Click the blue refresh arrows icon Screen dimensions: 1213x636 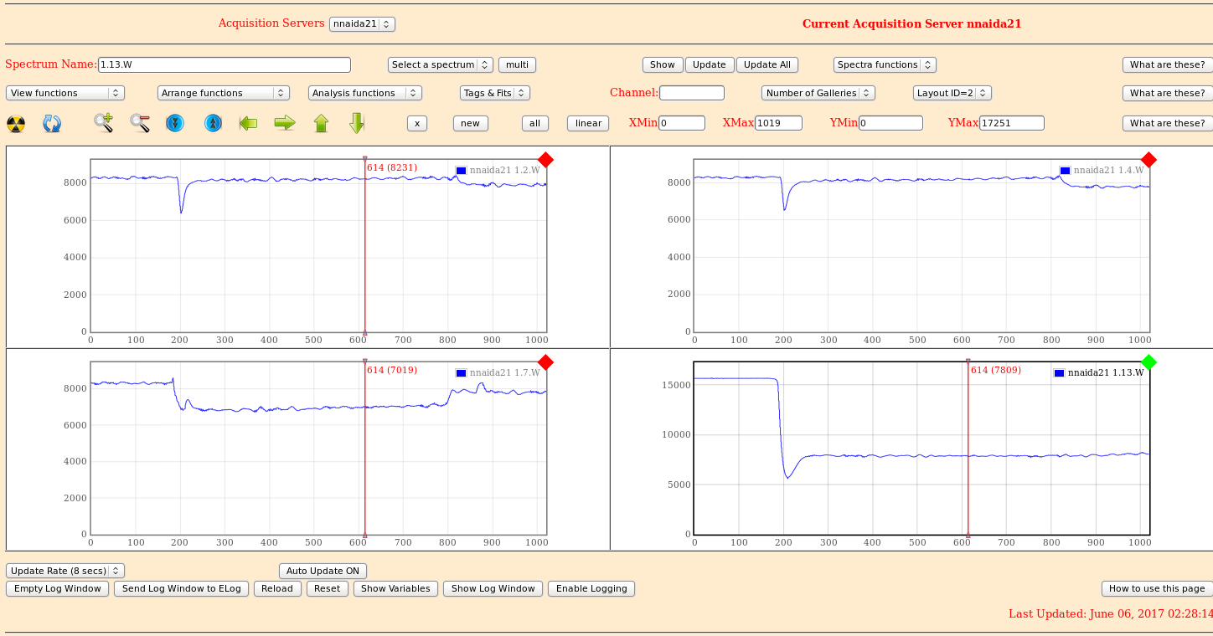(52, 124)
